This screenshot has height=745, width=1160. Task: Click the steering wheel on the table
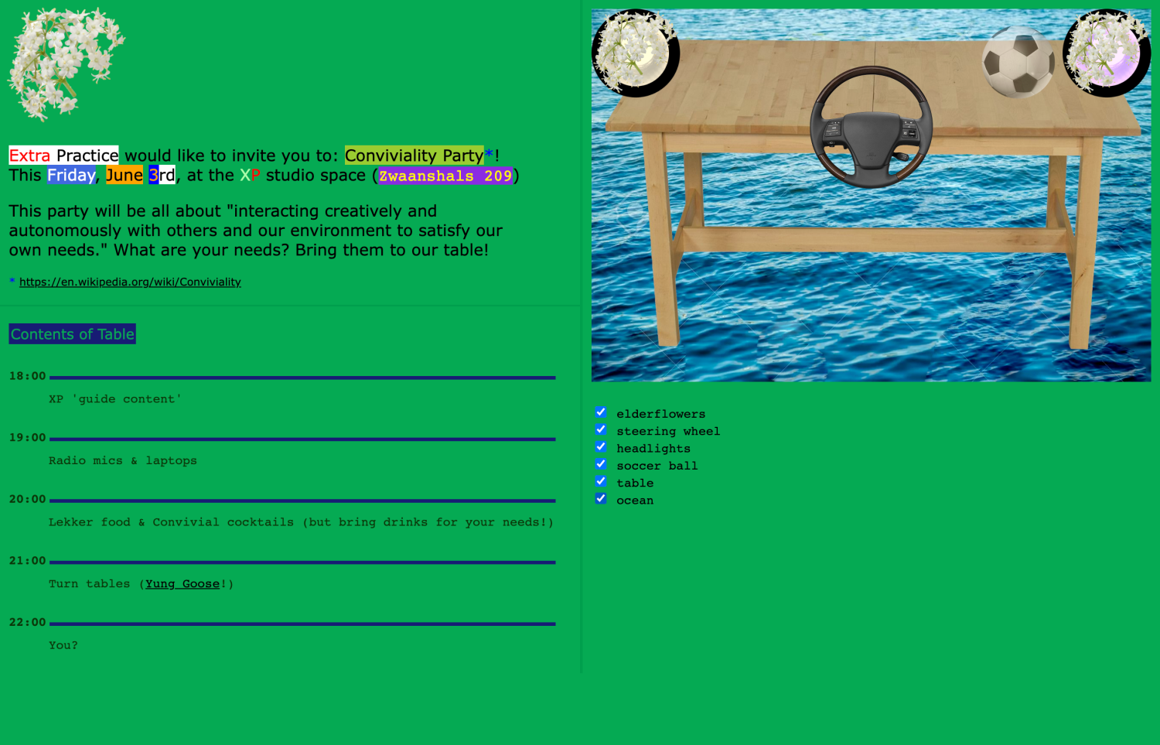[x=871, y=127]
